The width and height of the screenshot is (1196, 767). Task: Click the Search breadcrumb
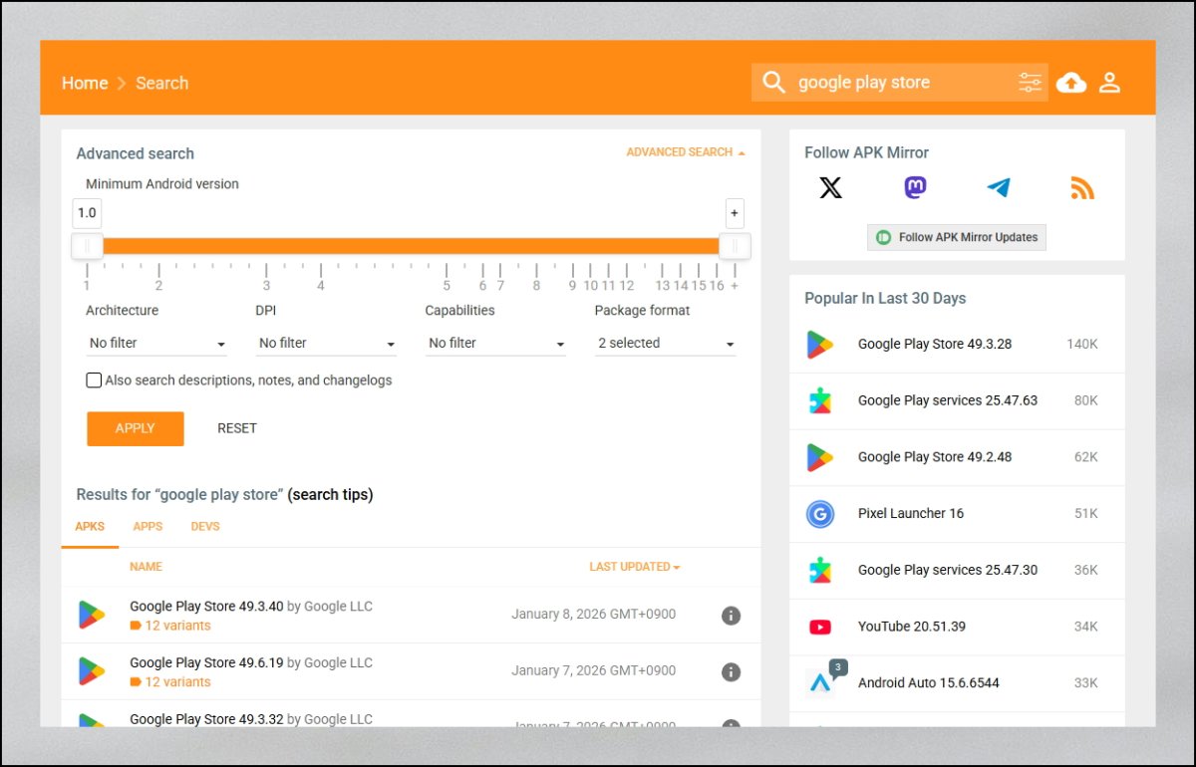(161, 83)
